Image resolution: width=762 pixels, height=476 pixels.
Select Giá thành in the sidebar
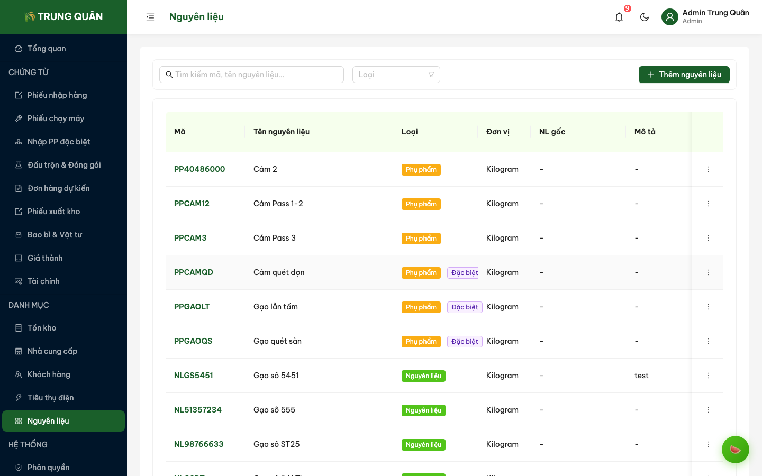tap(45, 258)
